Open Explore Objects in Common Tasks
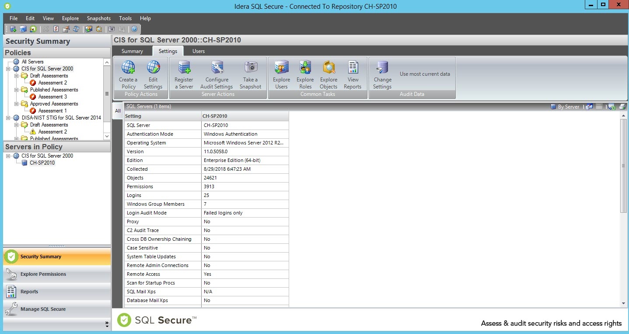This screenshot has width=629, height=334. click(328, 75)
